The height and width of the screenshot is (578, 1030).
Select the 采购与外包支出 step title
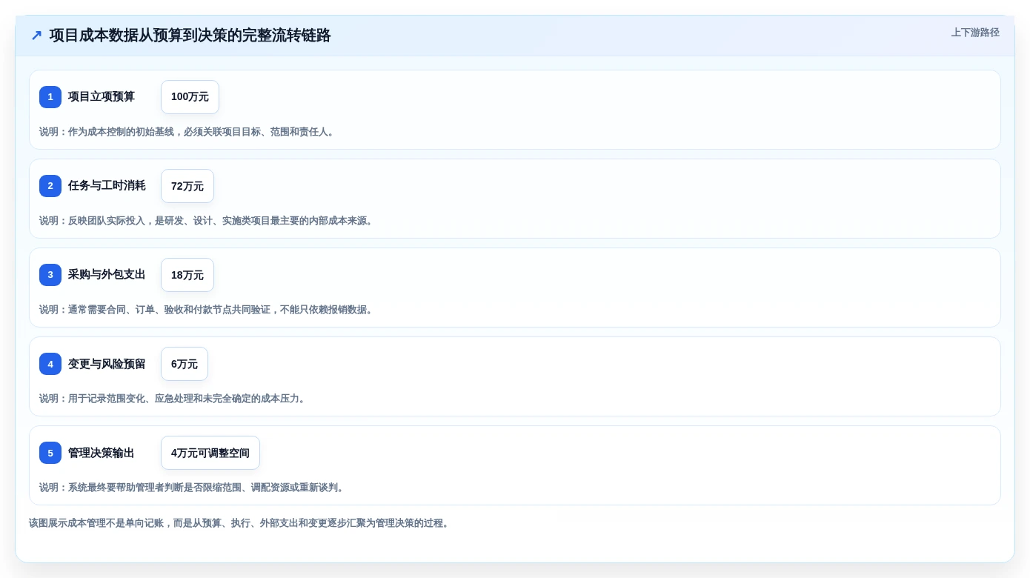pos(107,275)
